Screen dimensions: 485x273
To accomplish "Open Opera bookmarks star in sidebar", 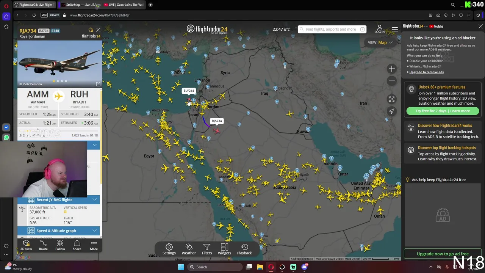I will 6,27.
